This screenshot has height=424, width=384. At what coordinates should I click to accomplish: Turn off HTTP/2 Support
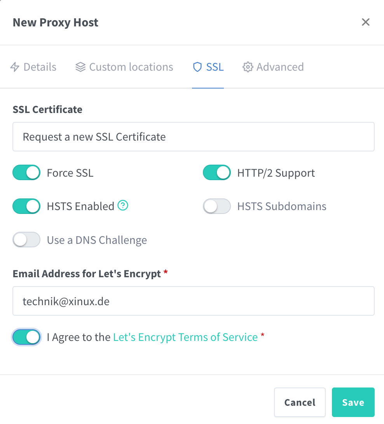point(217,173)
